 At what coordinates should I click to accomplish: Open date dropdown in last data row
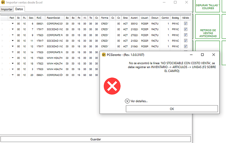click(x=13, y=75)
